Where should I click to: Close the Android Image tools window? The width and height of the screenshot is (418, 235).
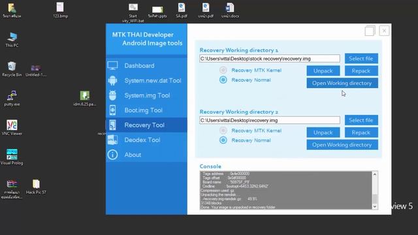pos(384,31)
